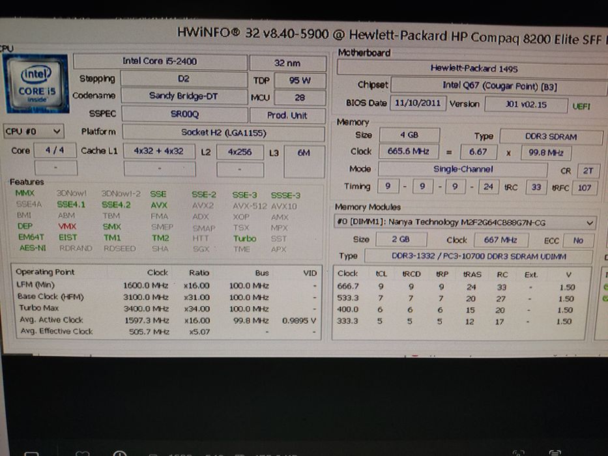Select the Mode Single-Channel field
This screenshot has width=608, height=456.
coord(463,169)
